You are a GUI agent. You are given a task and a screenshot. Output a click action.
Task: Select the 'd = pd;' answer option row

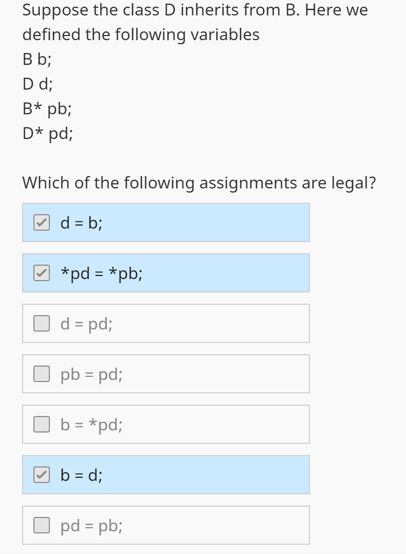point(165,323)
